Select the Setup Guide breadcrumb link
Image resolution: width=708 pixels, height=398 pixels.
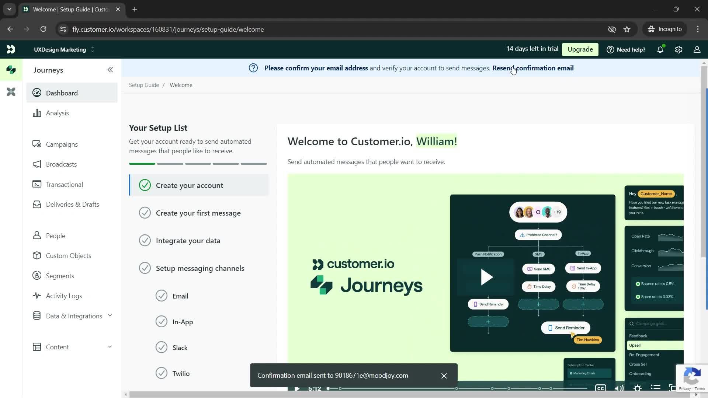pos(143,84)
